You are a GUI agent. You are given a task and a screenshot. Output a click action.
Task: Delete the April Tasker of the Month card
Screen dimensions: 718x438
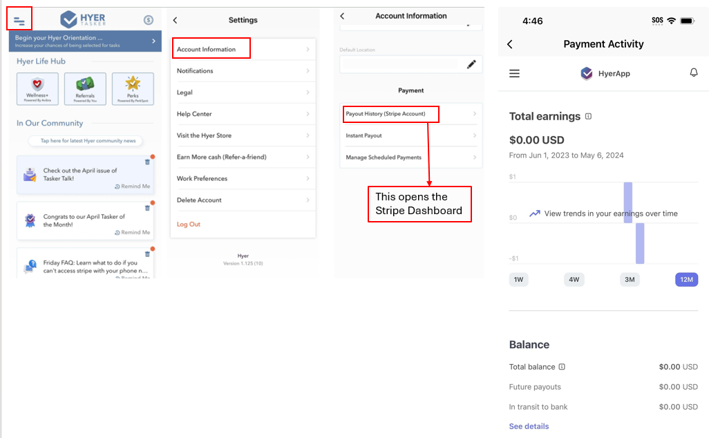(147, 208)
